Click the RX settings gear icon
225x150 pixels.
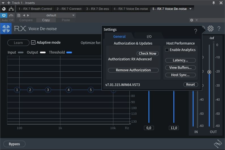pos(210,28)
